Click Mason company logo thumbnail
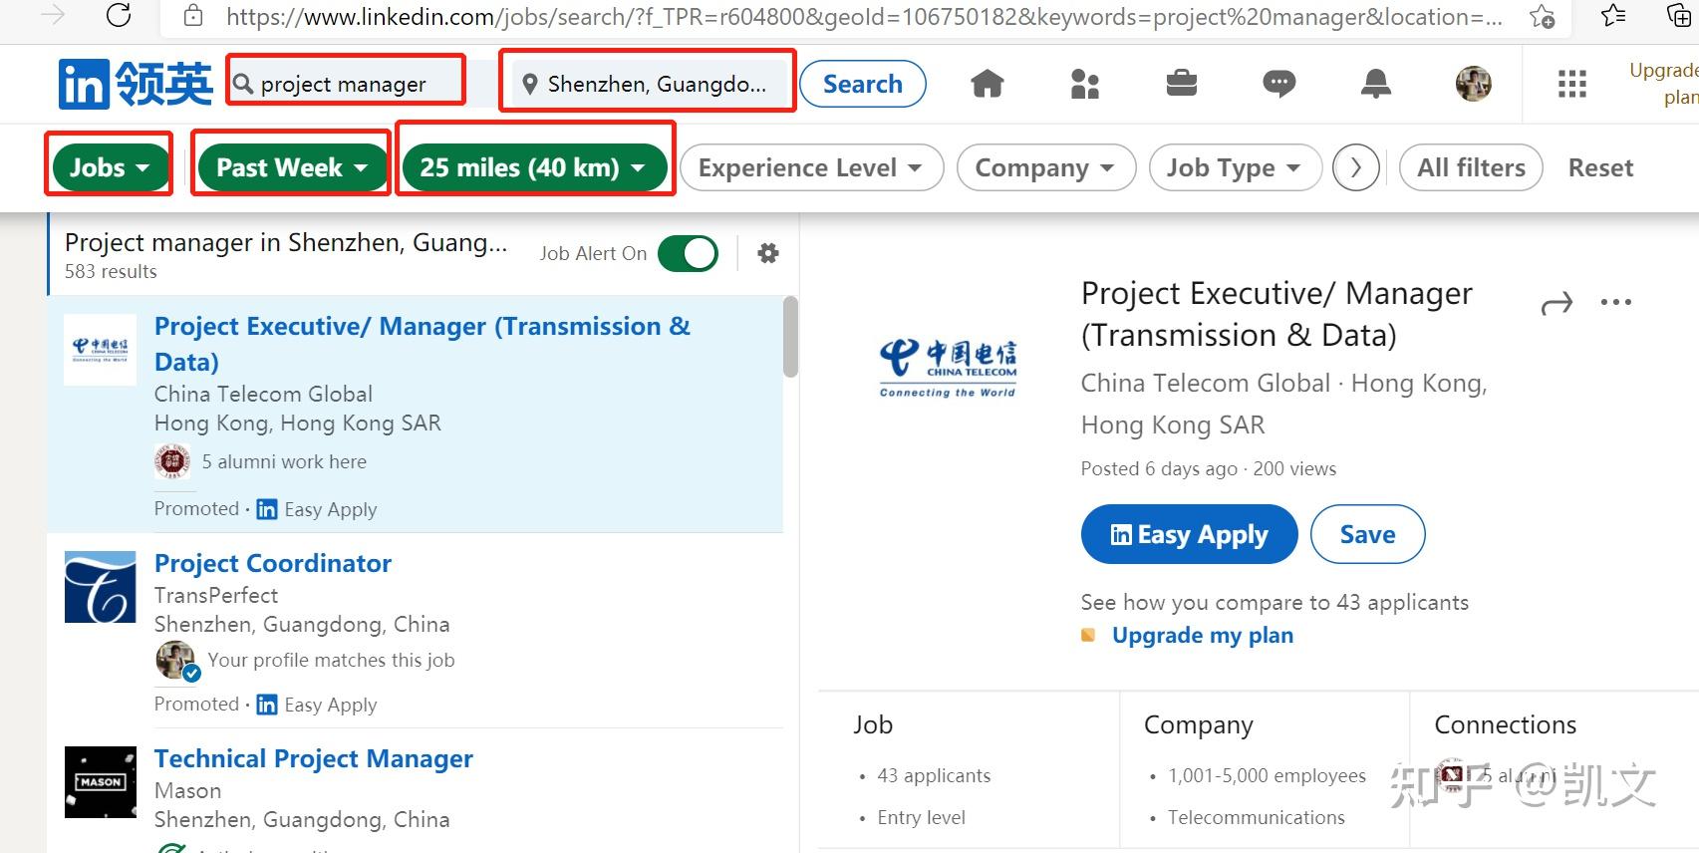This screenshot has height=853, width=1699. point(100,782)
